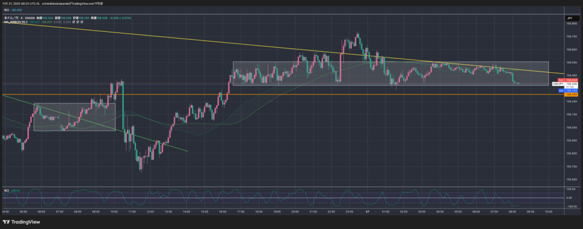Select the RCI label in top pane

pos(7,11)
